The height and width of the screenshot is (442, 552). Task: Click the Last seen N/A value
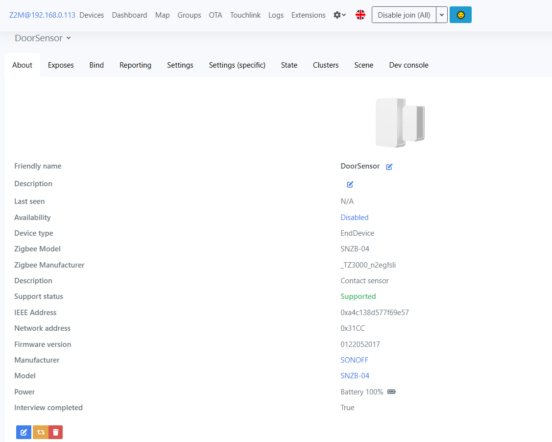[347, 201]
